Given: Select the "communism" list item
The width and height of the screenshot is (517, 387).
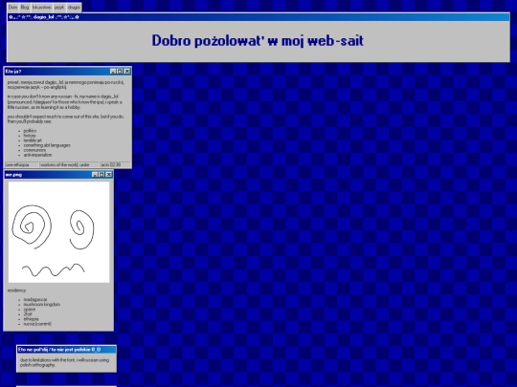Looking at the screenshot, I should click(34, 150).
